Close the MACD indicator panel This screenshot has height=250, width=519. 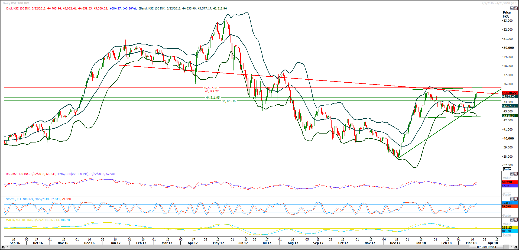516,220
